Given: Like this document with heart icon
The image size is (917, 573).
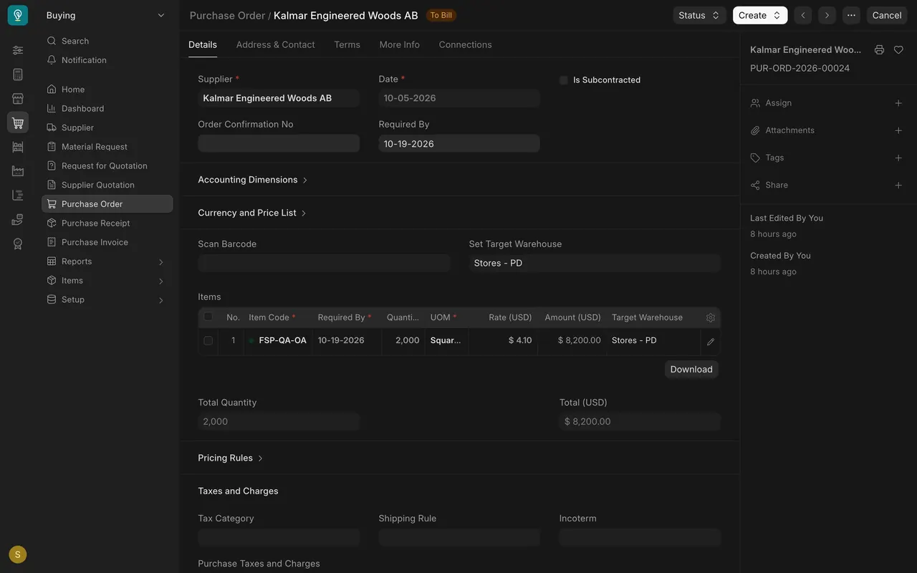Looking at the screenshot, I should pyautogui.click(x=898, y=50).
